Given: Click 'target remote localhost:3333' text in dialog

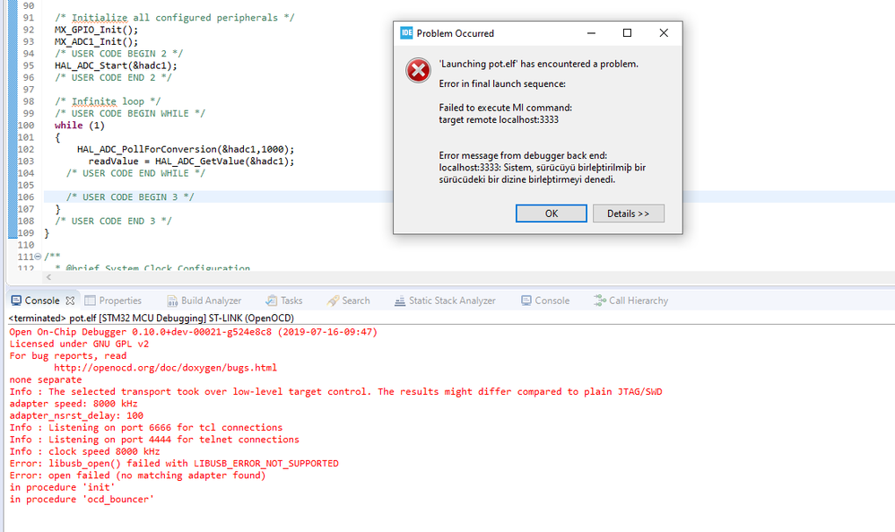Looking at the screenshot, I should 499,120.
